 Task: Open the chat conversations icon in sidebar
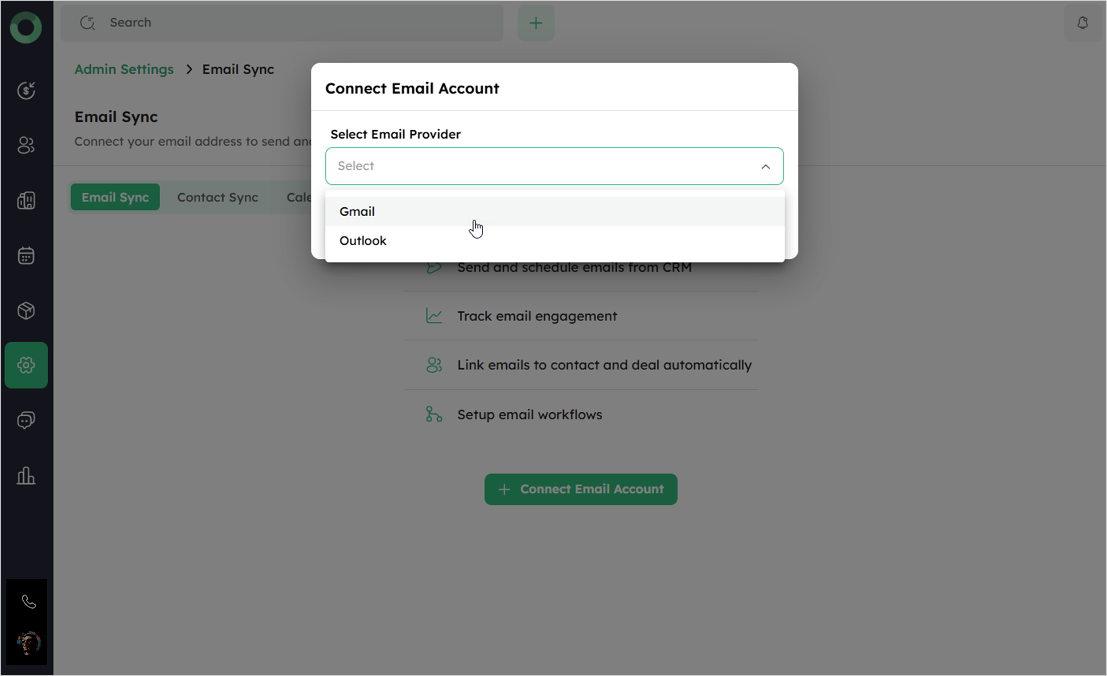point(26,420)
